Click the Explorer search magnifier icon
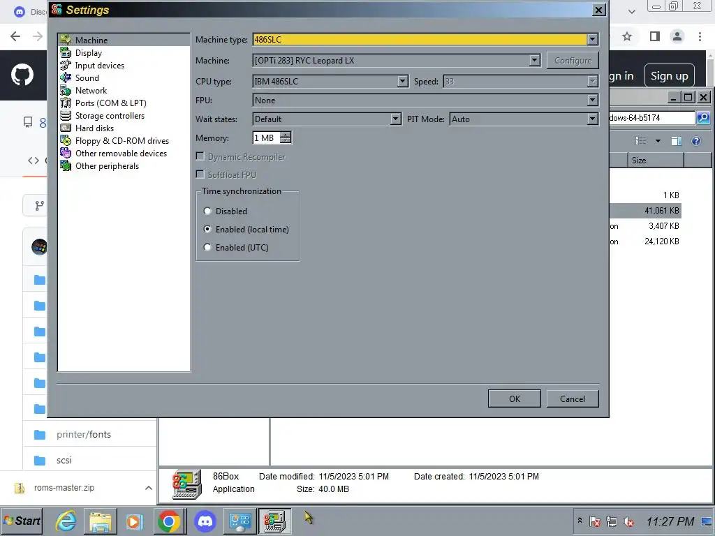715x536 pixels. [x=703, y=117]
